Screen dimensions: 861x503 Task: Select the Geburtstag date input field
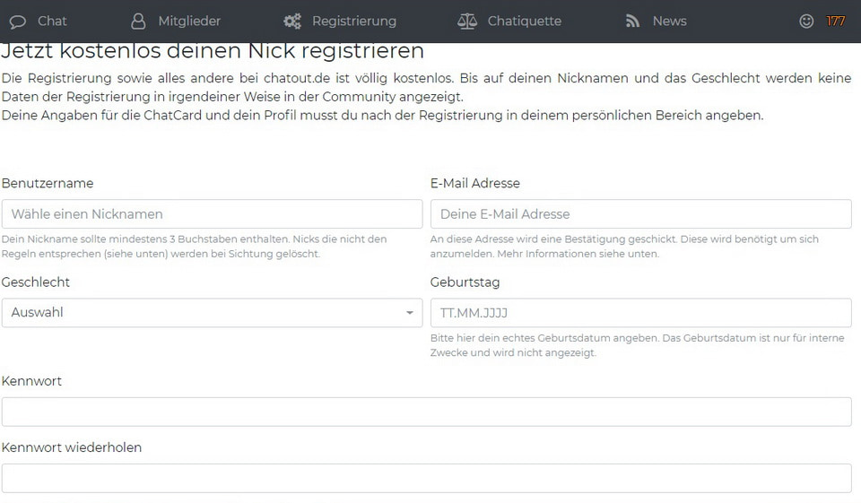click(640, 313)
